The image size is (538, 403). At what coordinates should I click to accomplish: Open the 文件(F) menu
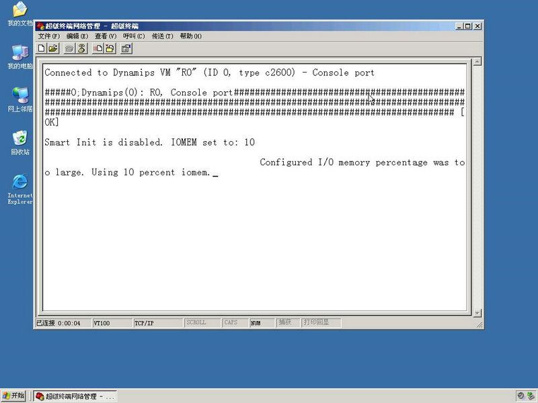(x=48, y=36)
